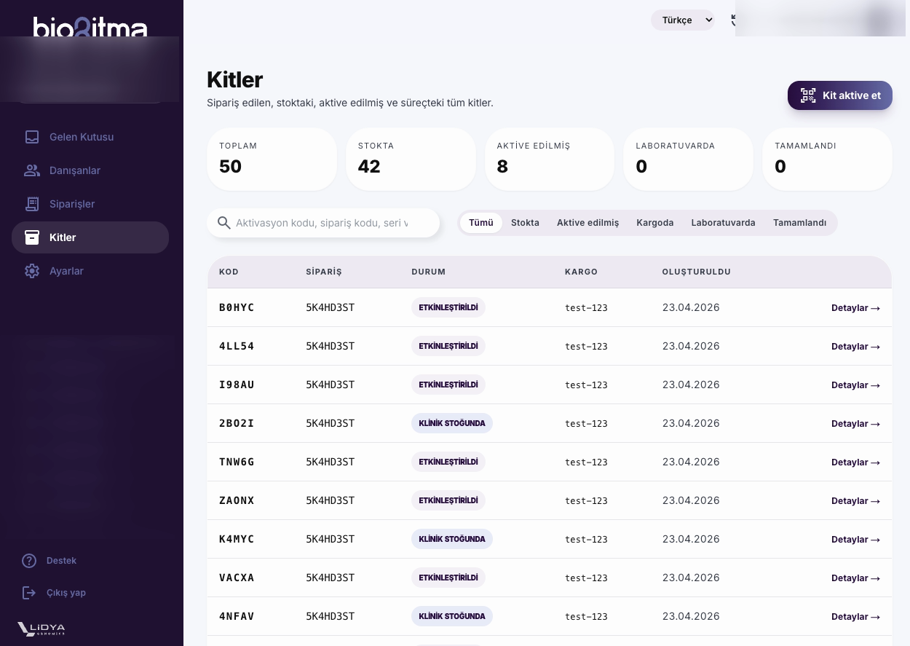This screenshot has height=646, width=910.
Task: Open Gelen Kutusu inbox icon
Action: pyautogui.click(x=32, y=137)
